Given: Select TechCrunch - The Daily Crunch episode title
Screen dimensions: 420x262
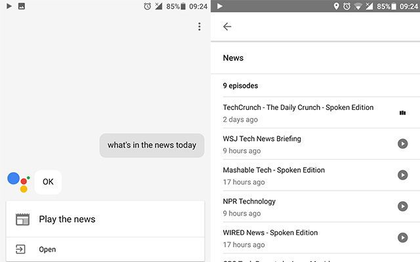Looking at the screenshot, I should (298, 107).
